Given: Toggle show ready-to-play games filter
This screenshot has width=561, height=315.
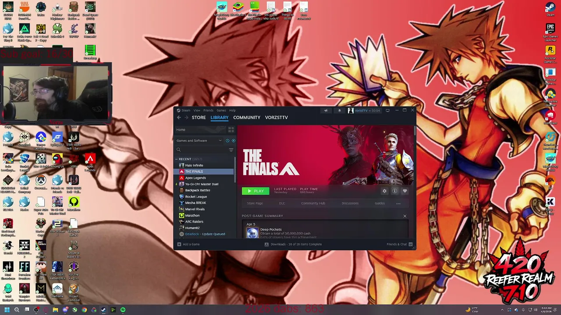Looking at the screenshot, I should pyautogui.click(x=233, y=140).
